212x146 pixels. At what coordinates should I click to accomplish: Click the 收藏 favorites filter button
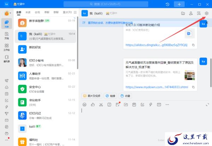[125, 96]
